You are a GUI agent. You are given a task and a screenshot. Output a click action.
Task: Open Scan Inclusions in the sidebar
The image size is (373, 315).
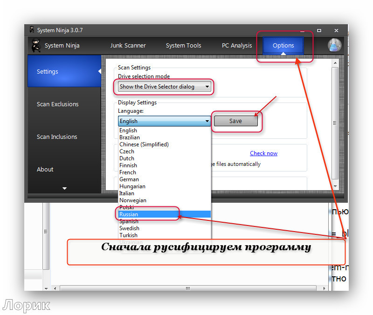click(57, 137)
